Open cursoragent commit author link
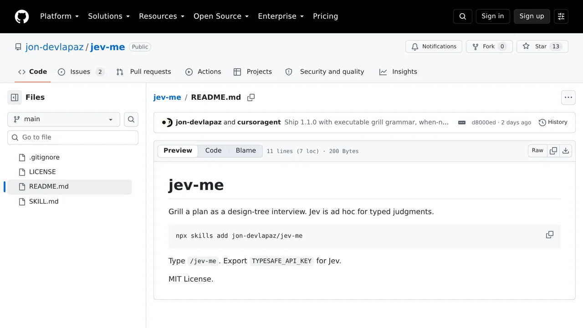Screen dimensions: 583x328 259,123
